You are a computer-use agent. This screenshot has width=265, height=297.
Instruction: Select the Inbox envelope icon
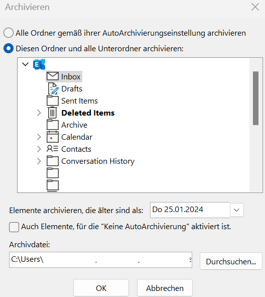53,76
